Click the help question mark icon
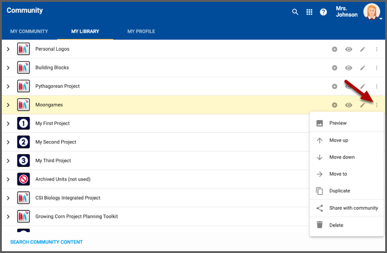The width and height of the screenshot is (387, 253). tap(323, 12)
